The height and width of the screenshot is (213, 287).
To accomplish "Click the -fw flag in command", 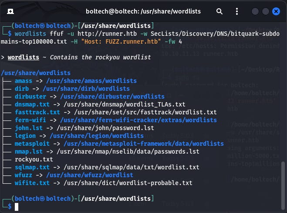I will coord(170,41).
